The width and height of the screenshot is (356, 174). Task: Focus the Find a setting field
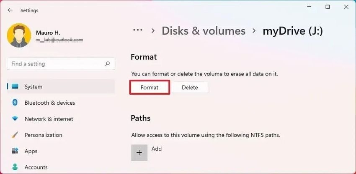click(x=57, y=64)
